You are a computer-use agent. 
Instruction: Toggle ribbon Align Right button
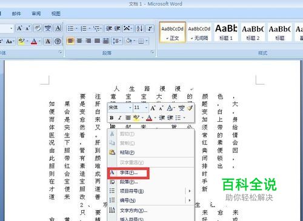click(x=88, y=41)
